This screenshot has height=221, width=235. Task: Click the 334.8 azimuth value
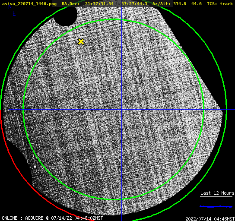(180, 3)
